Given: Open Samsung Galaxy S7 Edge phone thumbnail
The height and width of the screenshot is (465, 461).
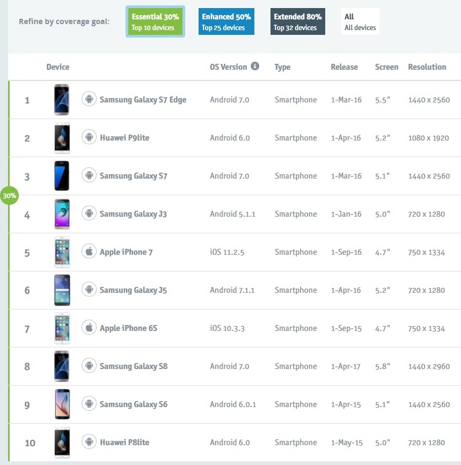Looking at the screenshot, I should [62, 100].
